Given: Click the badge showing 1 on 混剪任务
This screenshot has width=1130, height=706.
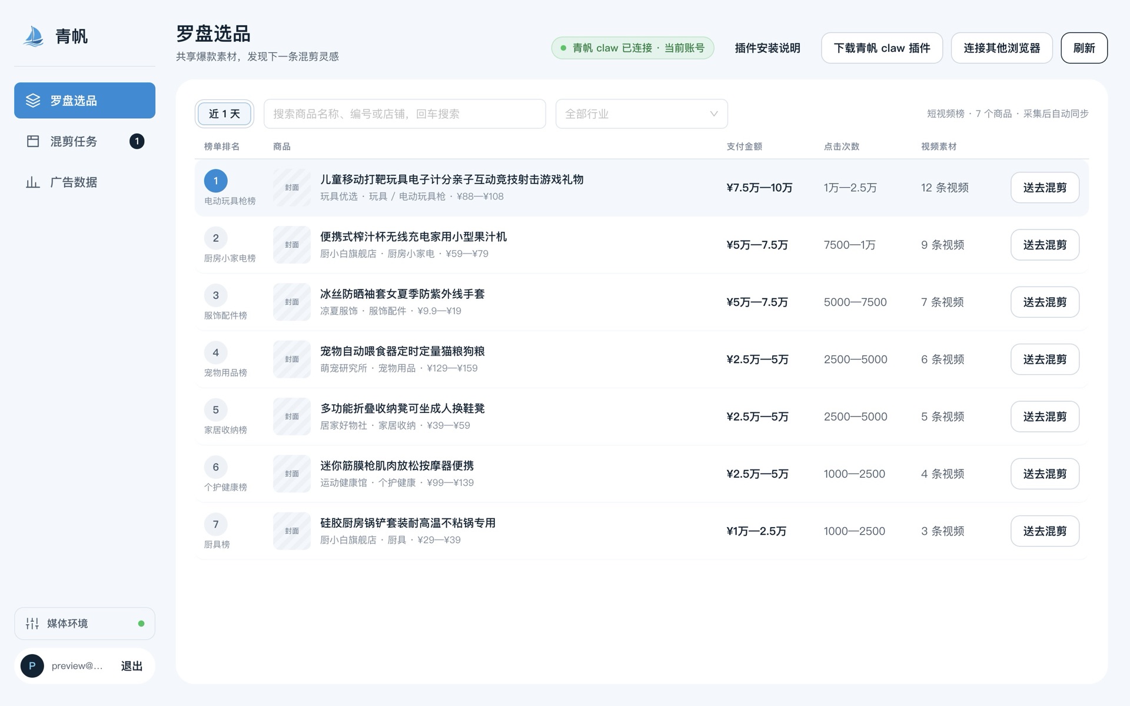Looking at the screenshot, I should (x=137, y=141).
